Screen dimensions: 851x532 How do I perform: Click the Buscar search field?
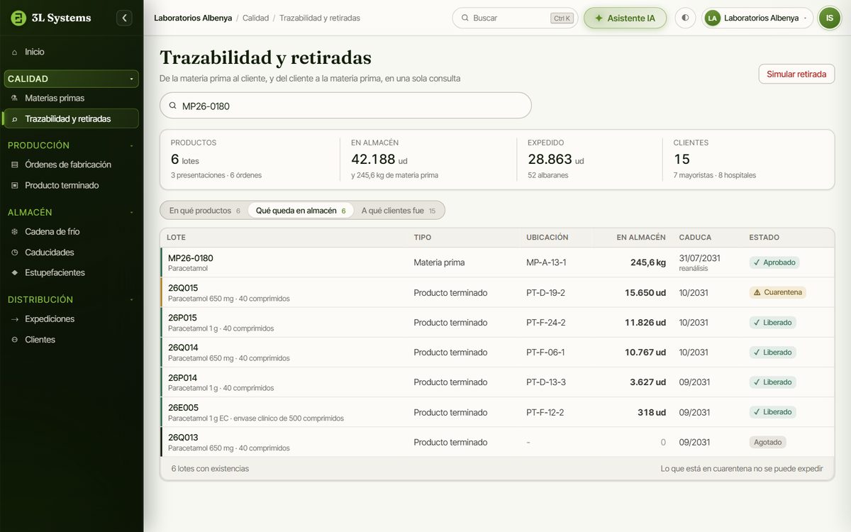[515, 18]
